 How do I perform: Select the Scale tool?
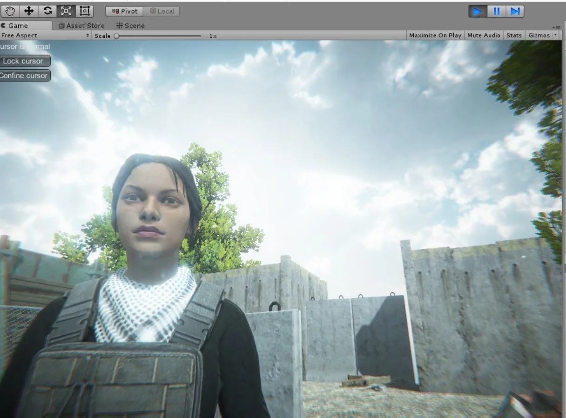click(66, 11)
